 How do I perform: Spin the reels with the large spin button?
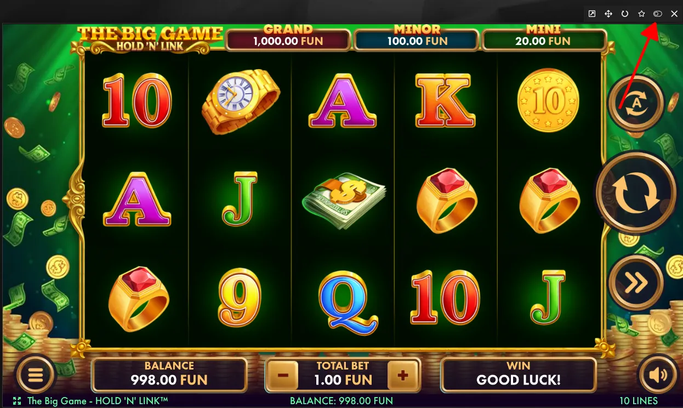tap(636, 193)
